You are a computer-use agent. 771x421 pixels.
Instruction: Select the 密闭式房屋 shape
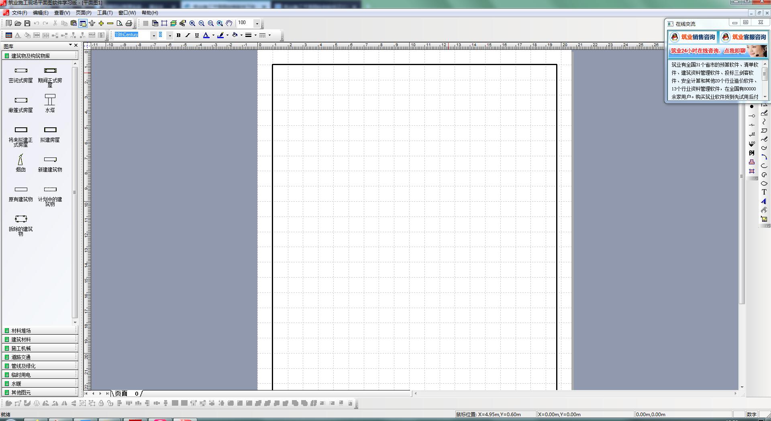pyautogui.click(x=21, y=75)
